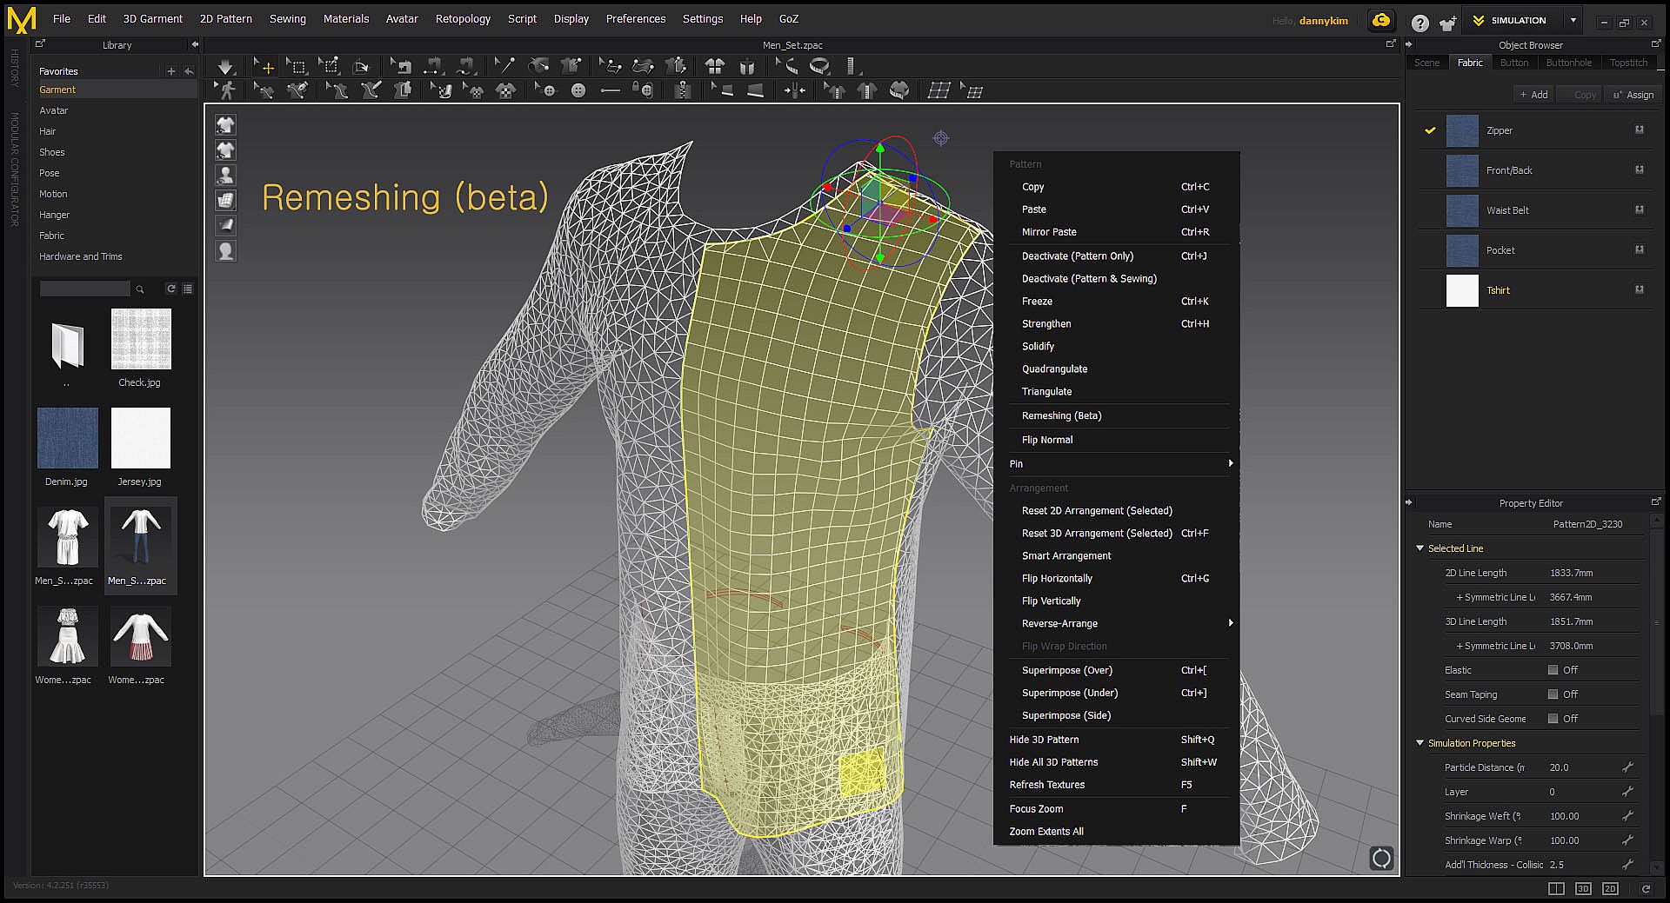Click the walking avatar toolbar icon
Screen dimensions: 1670x903
[x=226, y=90]
